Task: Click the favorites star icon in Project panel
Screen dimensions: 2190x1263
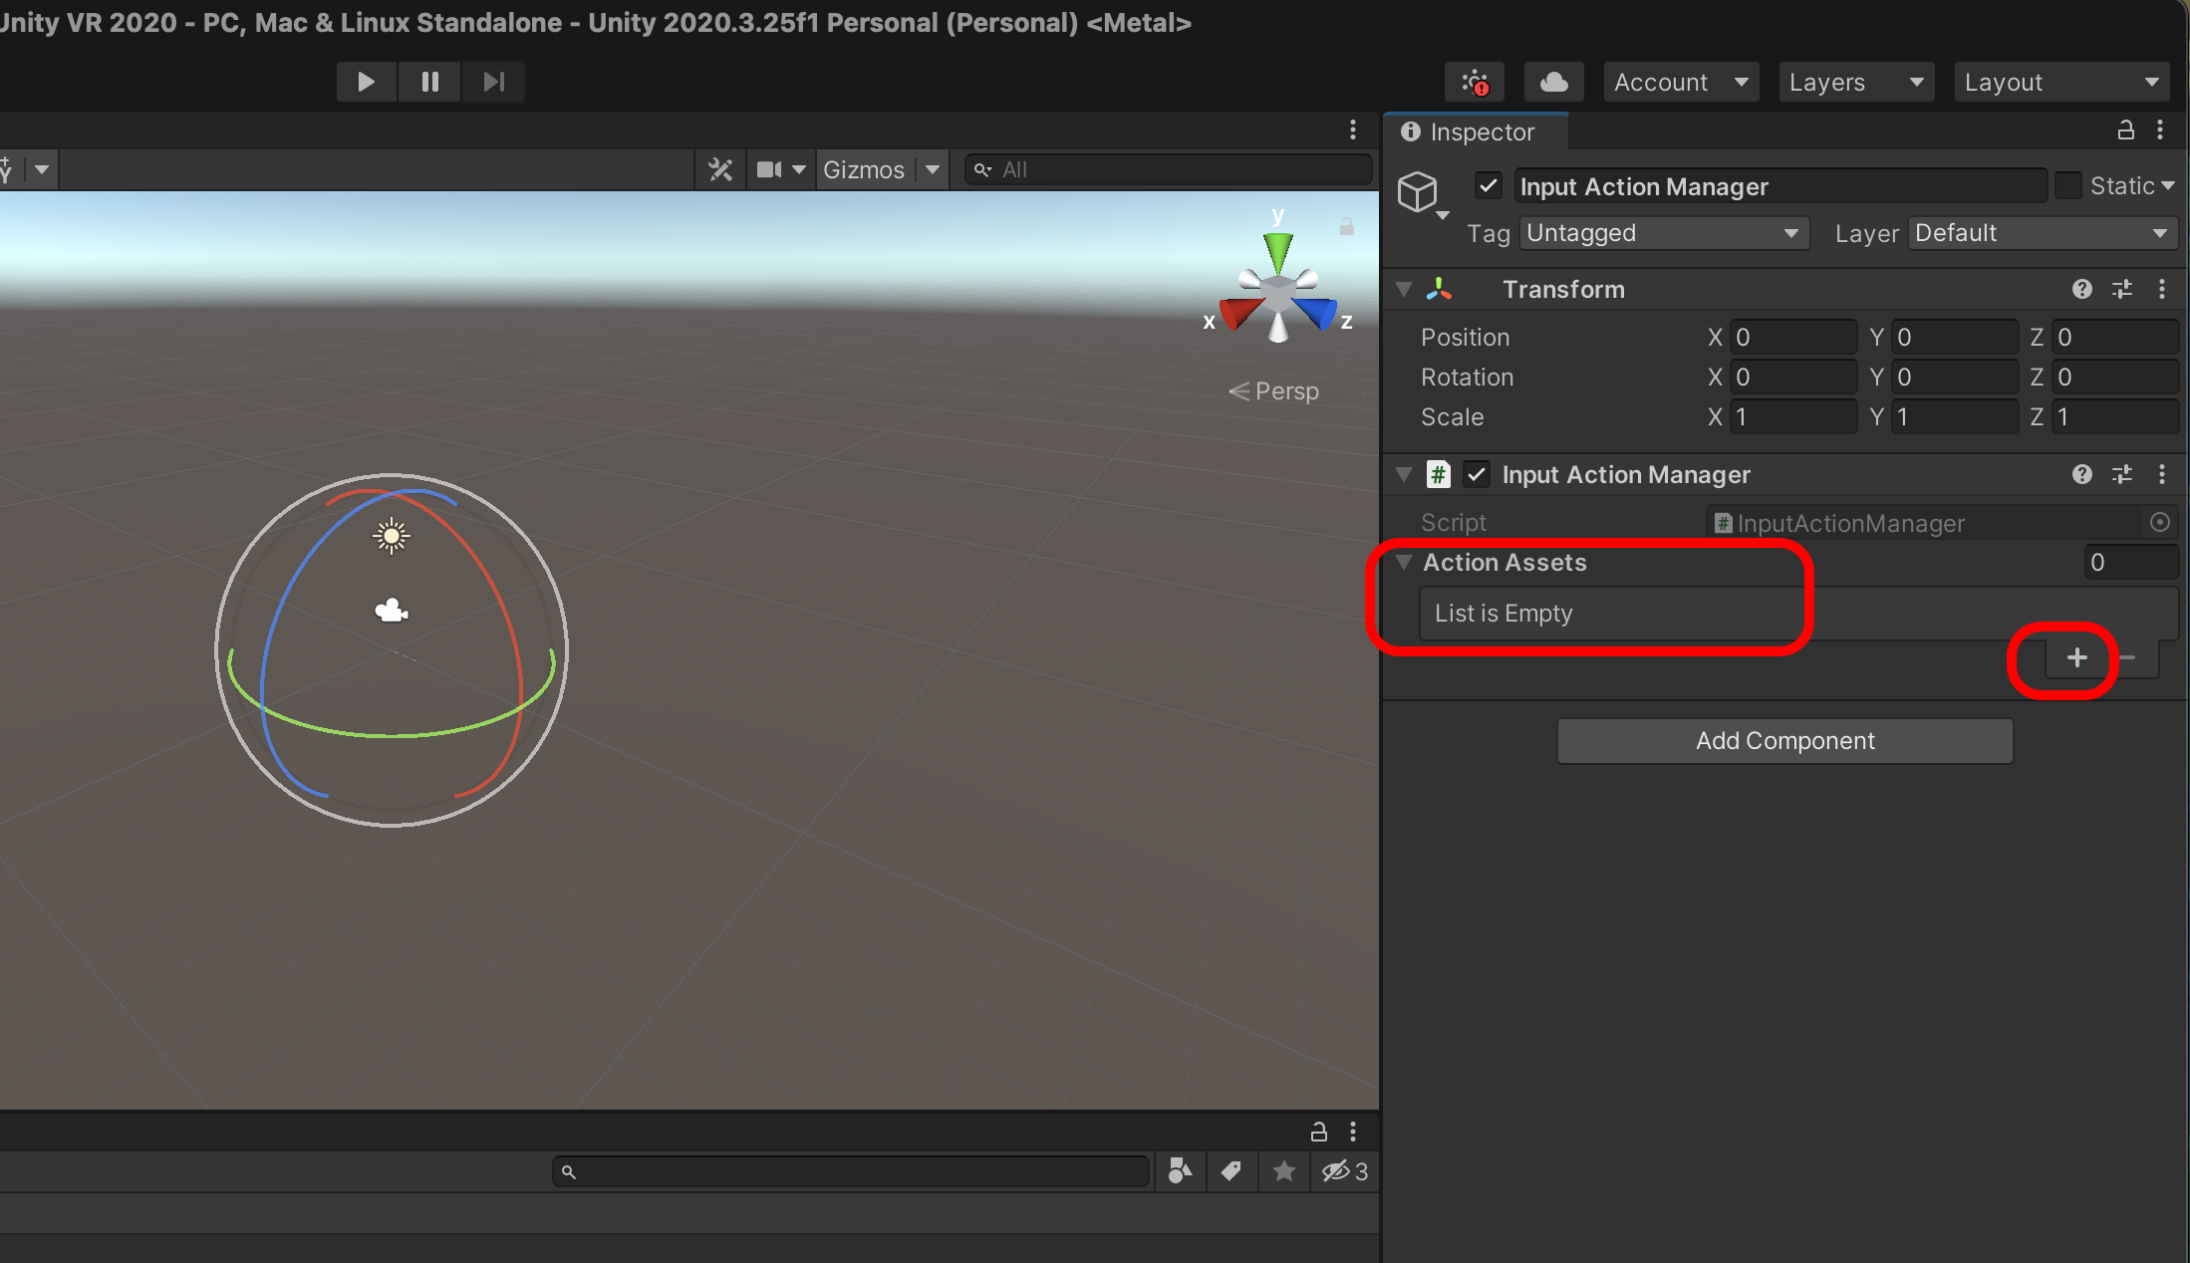Action: pyautogui.click(x=1284, y=1171)
